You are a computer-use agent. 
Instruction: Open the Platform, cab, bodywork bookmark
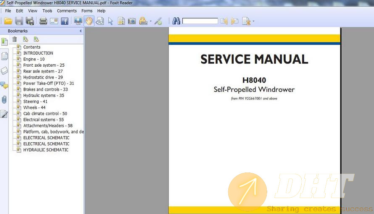(x=53, y=132)
